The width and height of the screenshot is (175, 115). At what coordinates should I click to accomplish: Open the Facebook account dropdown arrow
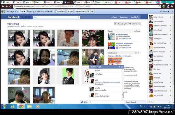[139, 17]
